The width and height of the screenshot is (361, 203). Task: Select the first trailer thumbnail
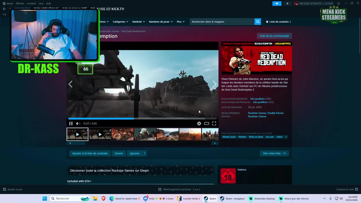pos(78,134)
